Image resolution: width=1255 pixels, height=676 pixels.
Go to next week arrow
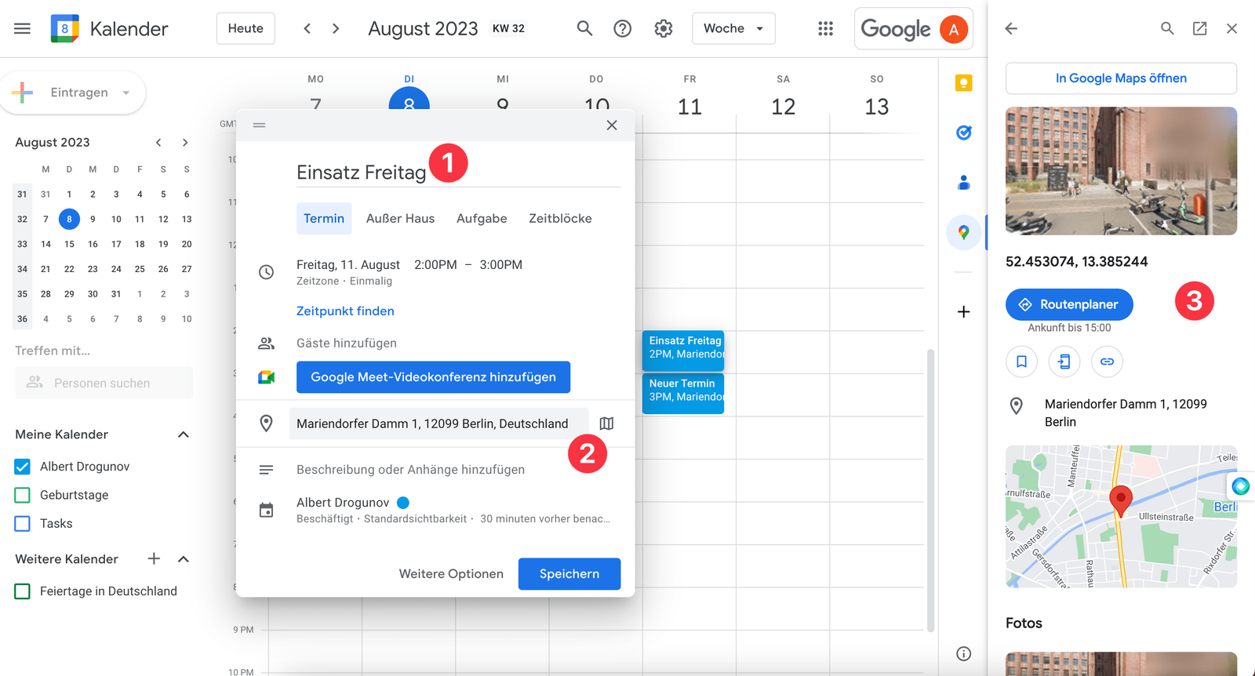pyautogui.click(x=336, y=29)
